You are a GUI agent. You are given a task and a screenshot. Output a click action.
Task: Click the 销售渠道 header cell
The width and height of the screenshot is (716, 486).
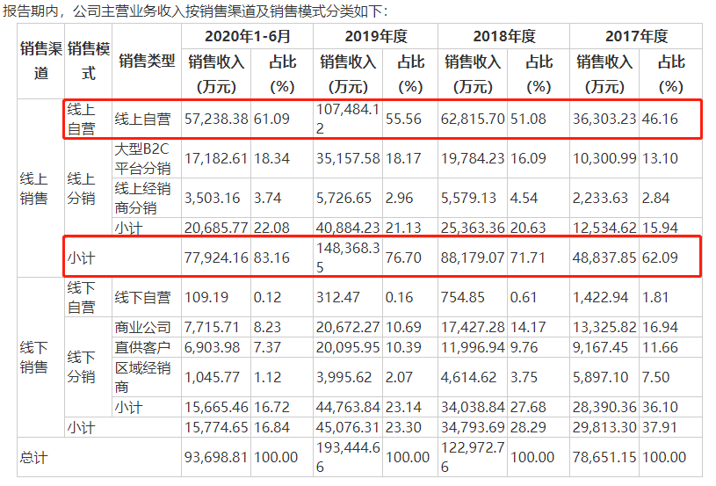pos(40,62)
